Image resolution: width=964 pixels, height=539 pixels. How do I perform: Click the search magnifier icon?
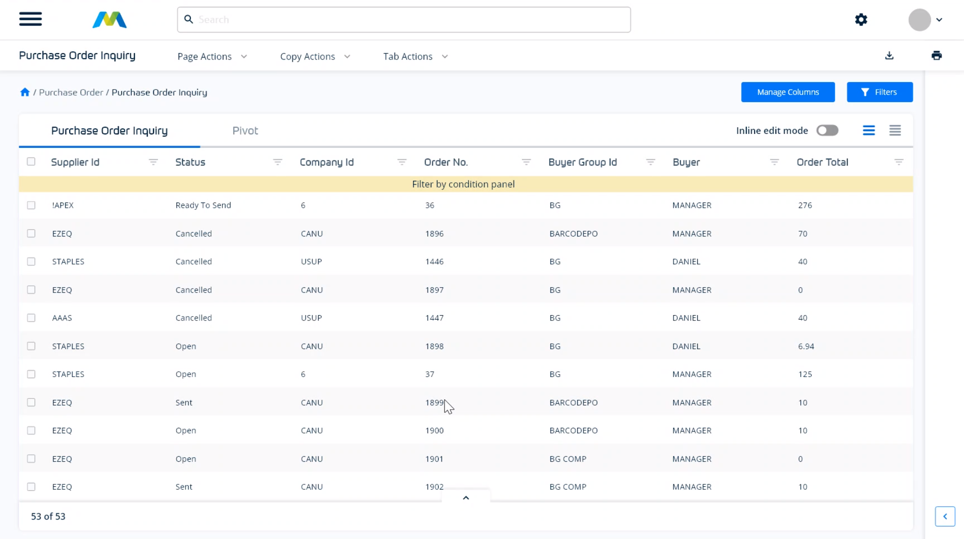coord(189,19)
